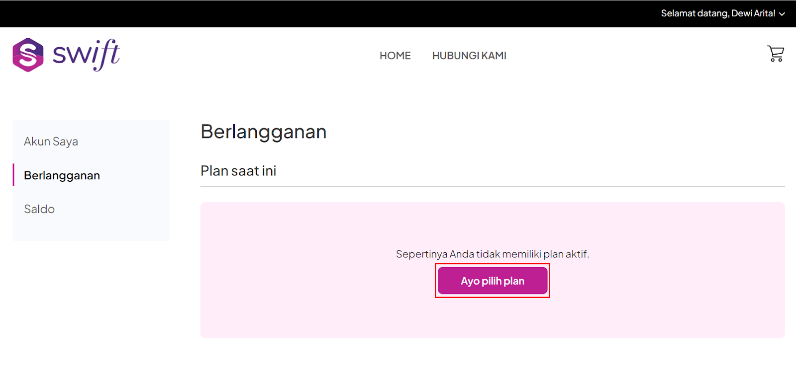Screen dimensions: 796x369
Task: Open the shopping cart icon
Action: coord(775,54)
